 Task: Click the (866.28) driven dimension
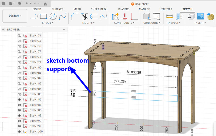tap(120, 81)
